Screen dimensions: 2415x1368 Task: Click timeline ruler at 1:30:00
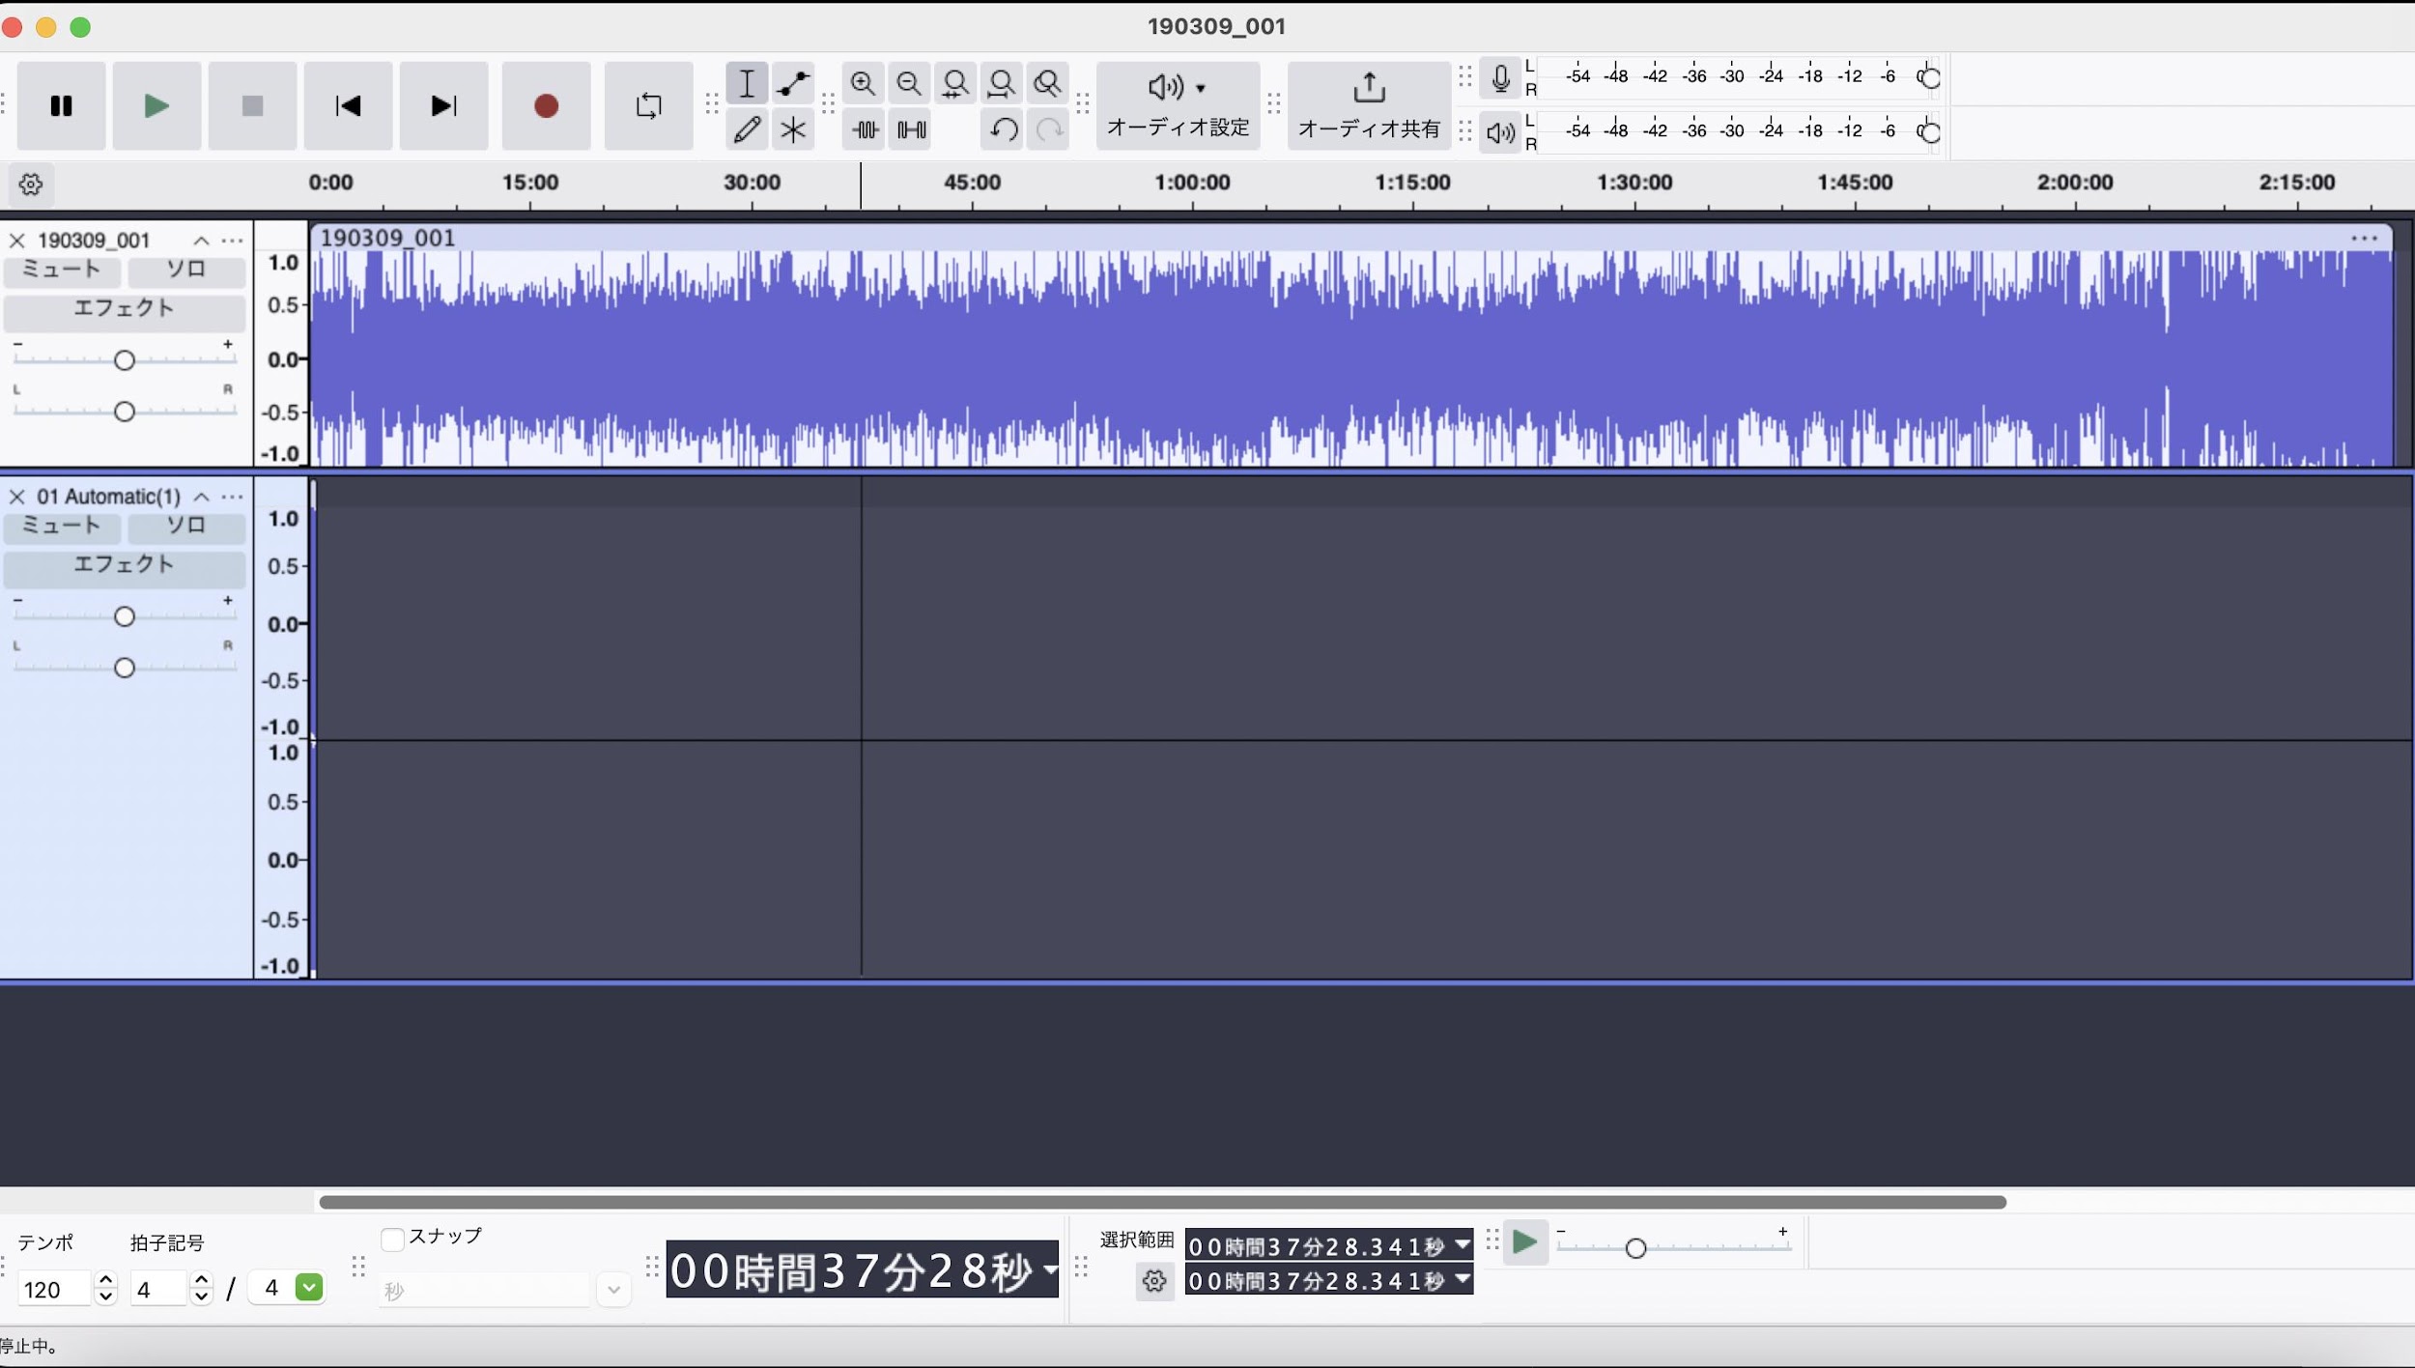click(1634, 183)
